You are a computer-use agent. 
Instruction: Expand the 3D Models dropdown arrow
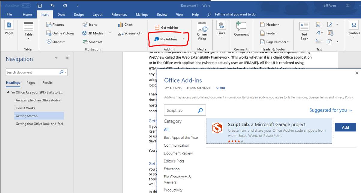(110, 33)
